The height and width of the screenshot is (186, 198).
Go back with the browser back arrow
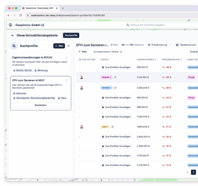9,15
